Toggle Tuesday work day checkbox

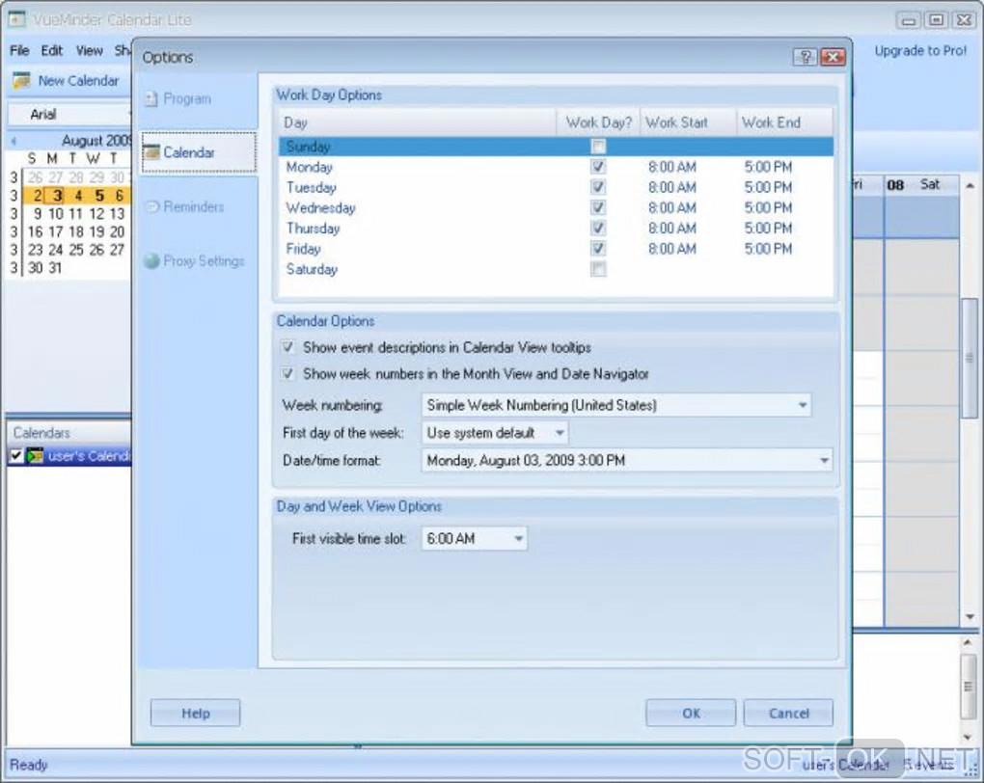599,187
